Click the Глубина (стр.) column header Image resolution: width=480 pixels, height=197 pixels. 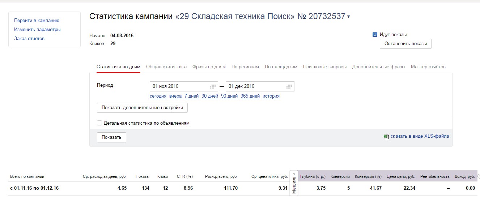[313, 177]
